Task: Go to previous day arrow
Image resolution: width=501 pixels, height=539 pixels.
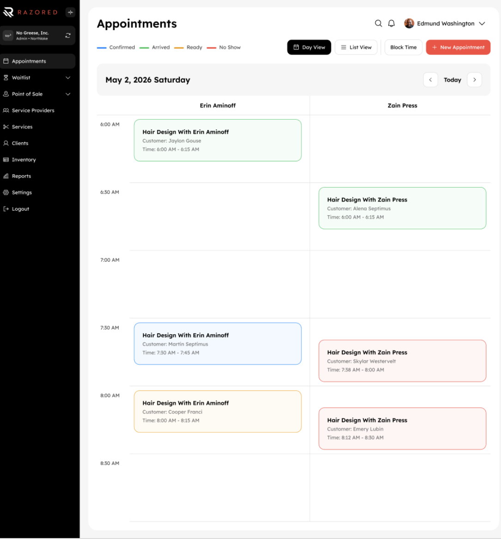Action: (431, 80)
